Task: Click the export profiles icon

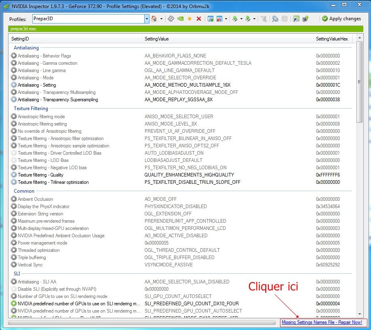Action: (235, 19)
